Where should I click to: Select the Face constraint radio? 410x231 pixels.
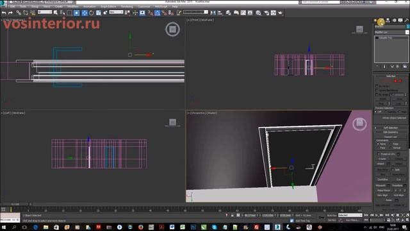pos(377,148)
